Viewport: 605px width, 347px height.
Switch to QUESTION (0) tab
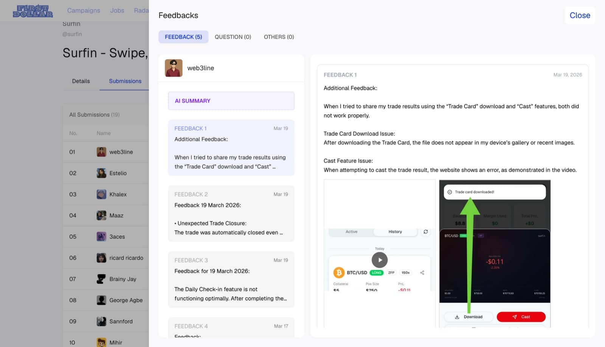click(x=233, y=37)
